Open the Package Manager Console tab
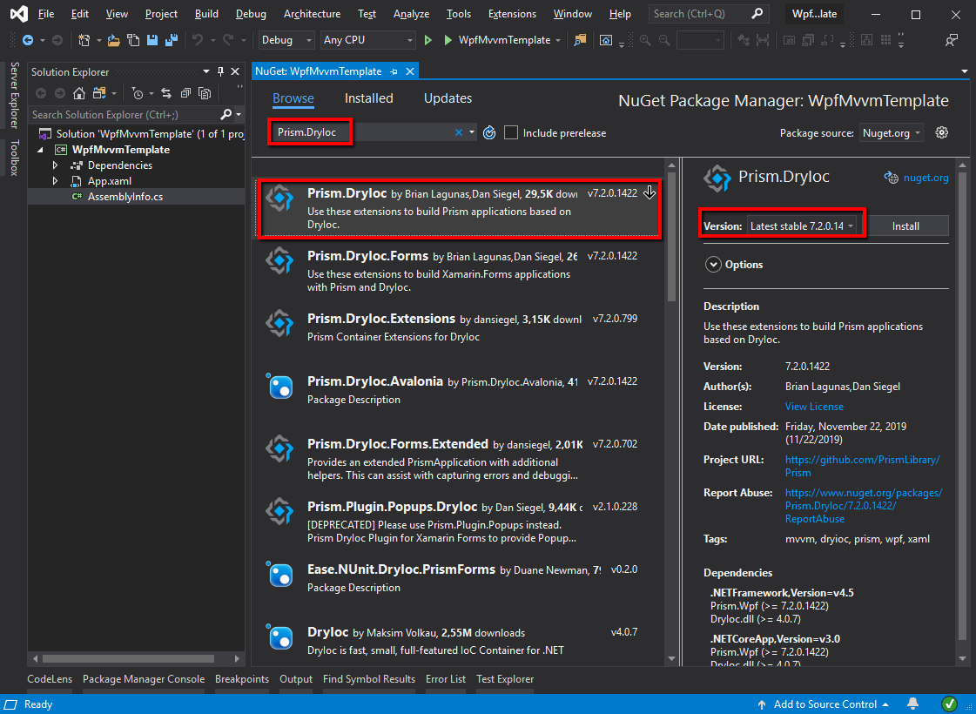 pos(143,679)
